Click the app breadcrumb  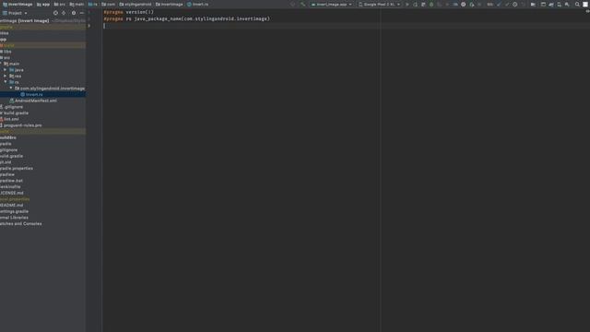coord(43,5)
